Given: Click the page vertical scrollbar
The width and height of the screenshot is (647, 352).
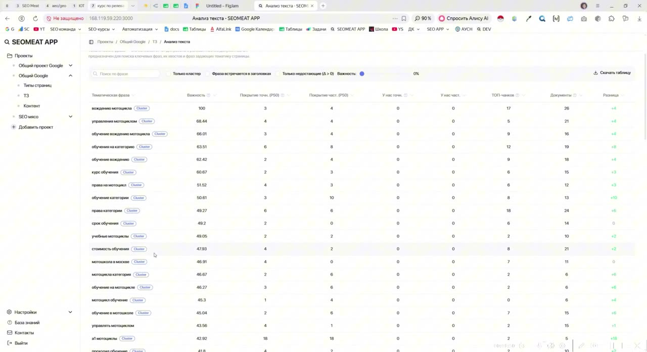Looking at the screenshot, I should point(645,96).
